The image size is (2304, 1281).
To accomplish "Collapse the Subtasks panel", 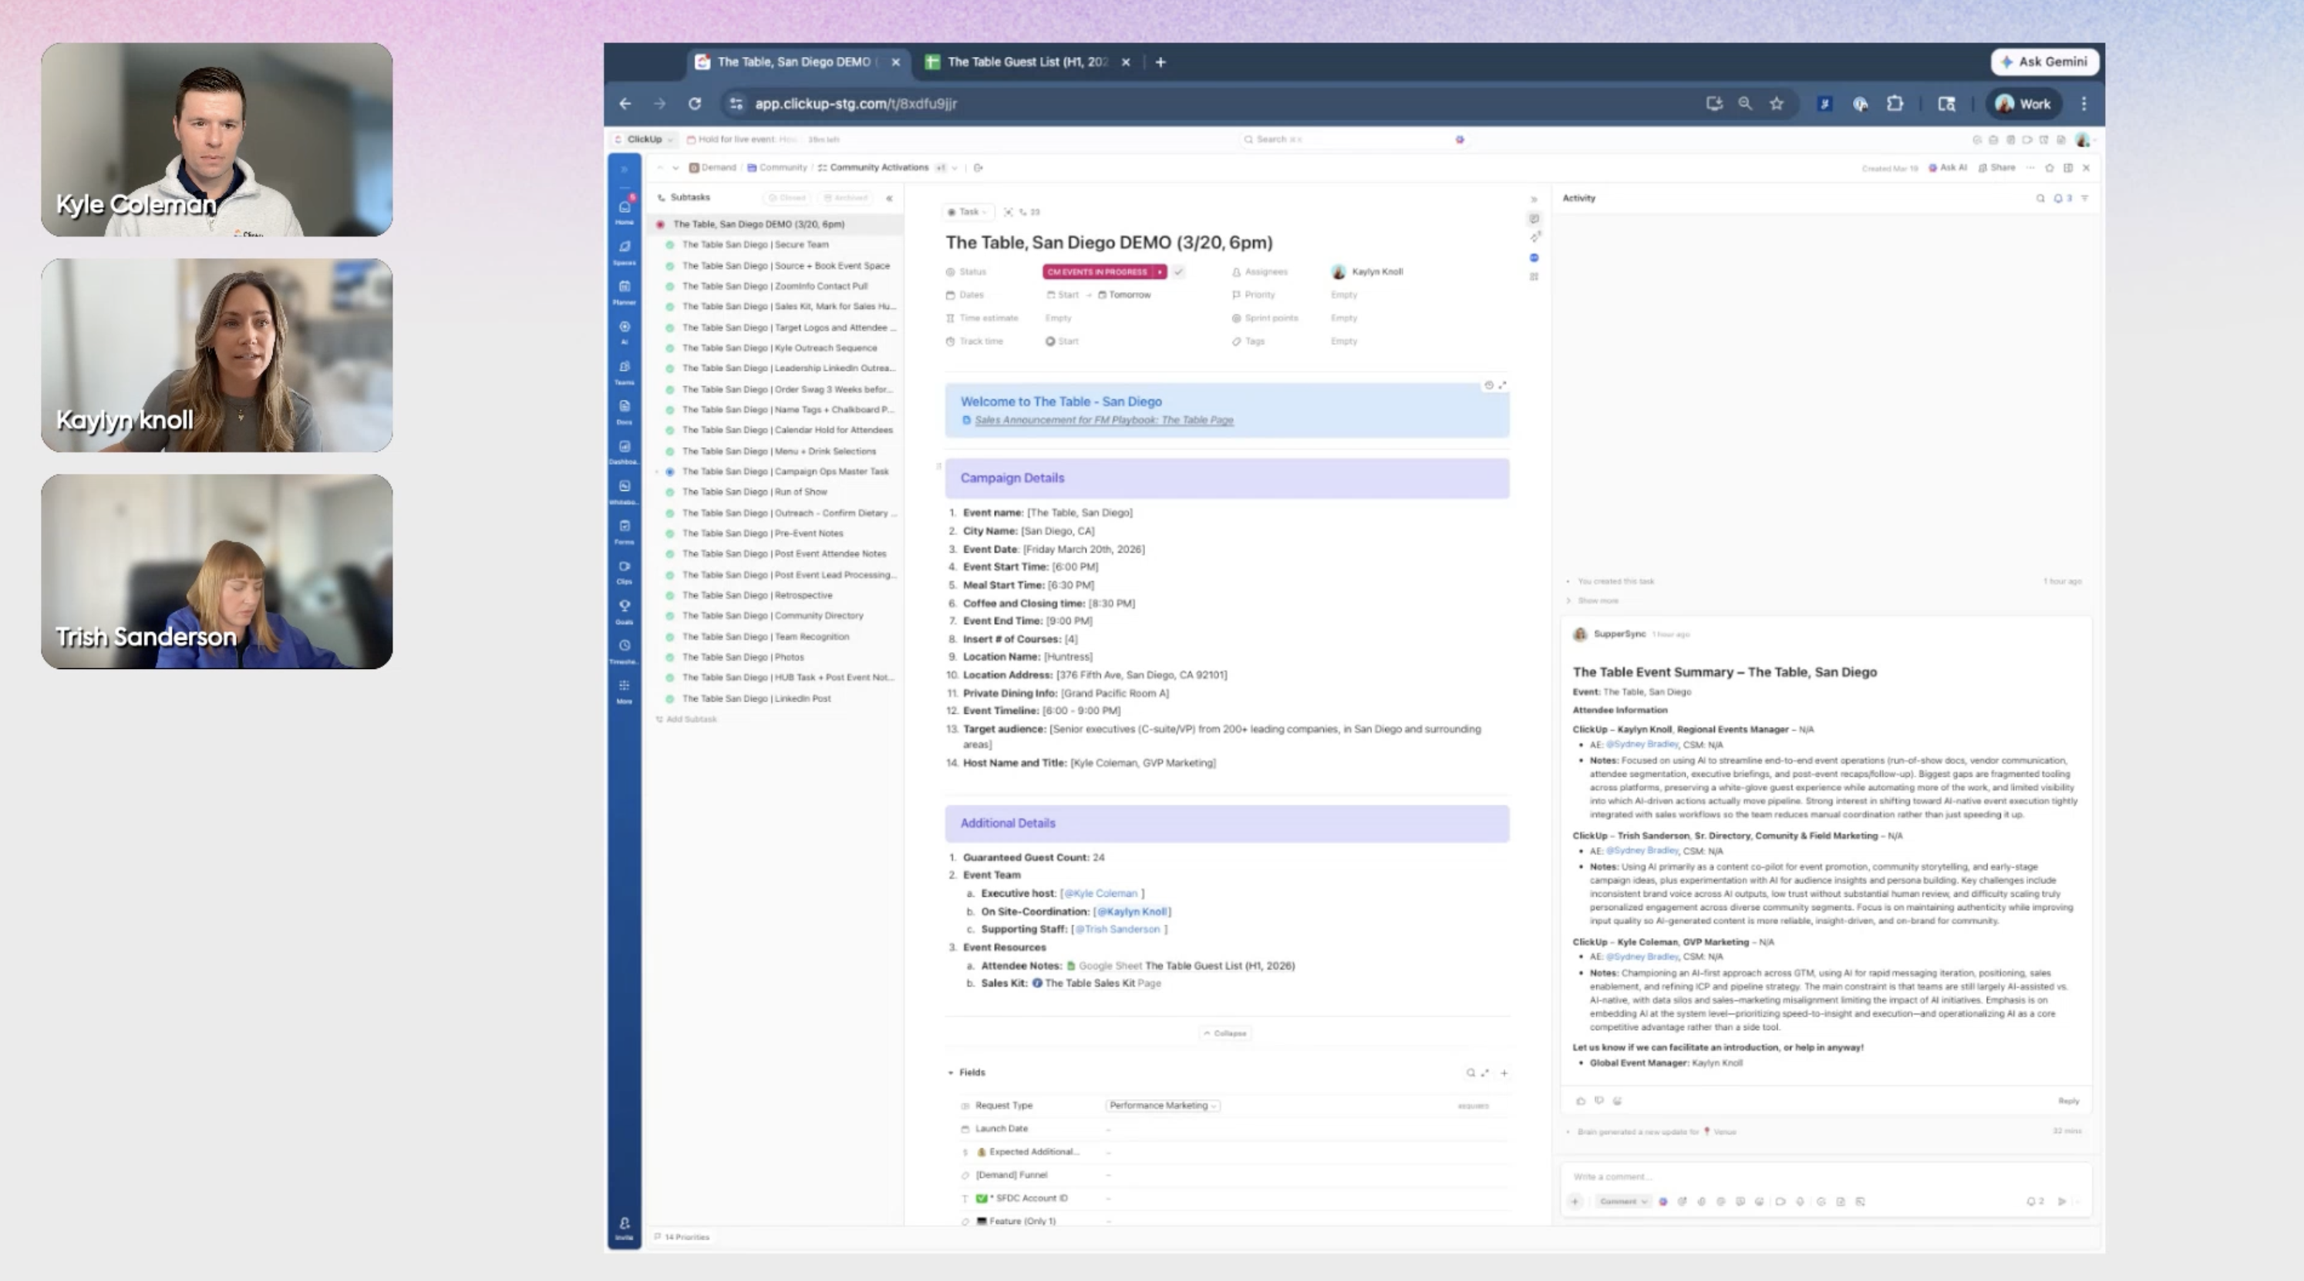I will 889,198.
